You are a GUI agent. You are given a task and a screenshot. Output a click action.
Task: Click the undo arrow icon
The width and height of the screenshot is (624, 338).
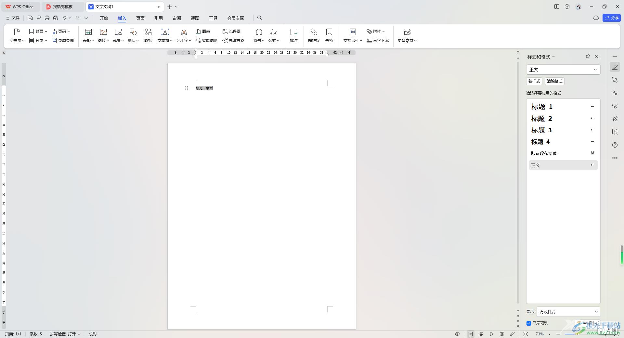click(x=65, y=18)
